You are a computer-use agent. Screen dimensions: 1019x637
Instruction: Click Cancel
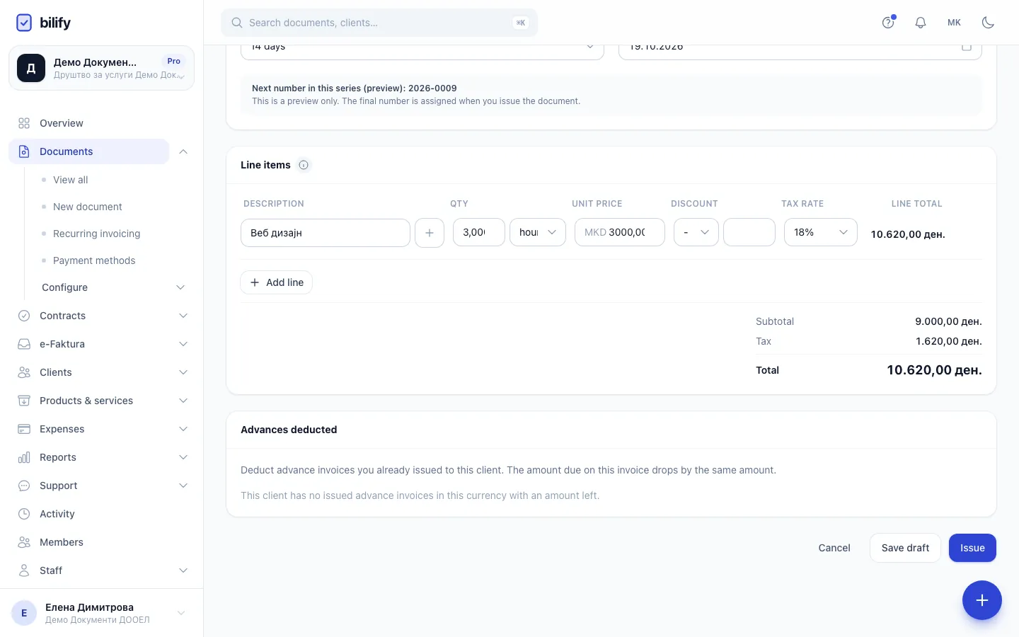coord(834,548)
